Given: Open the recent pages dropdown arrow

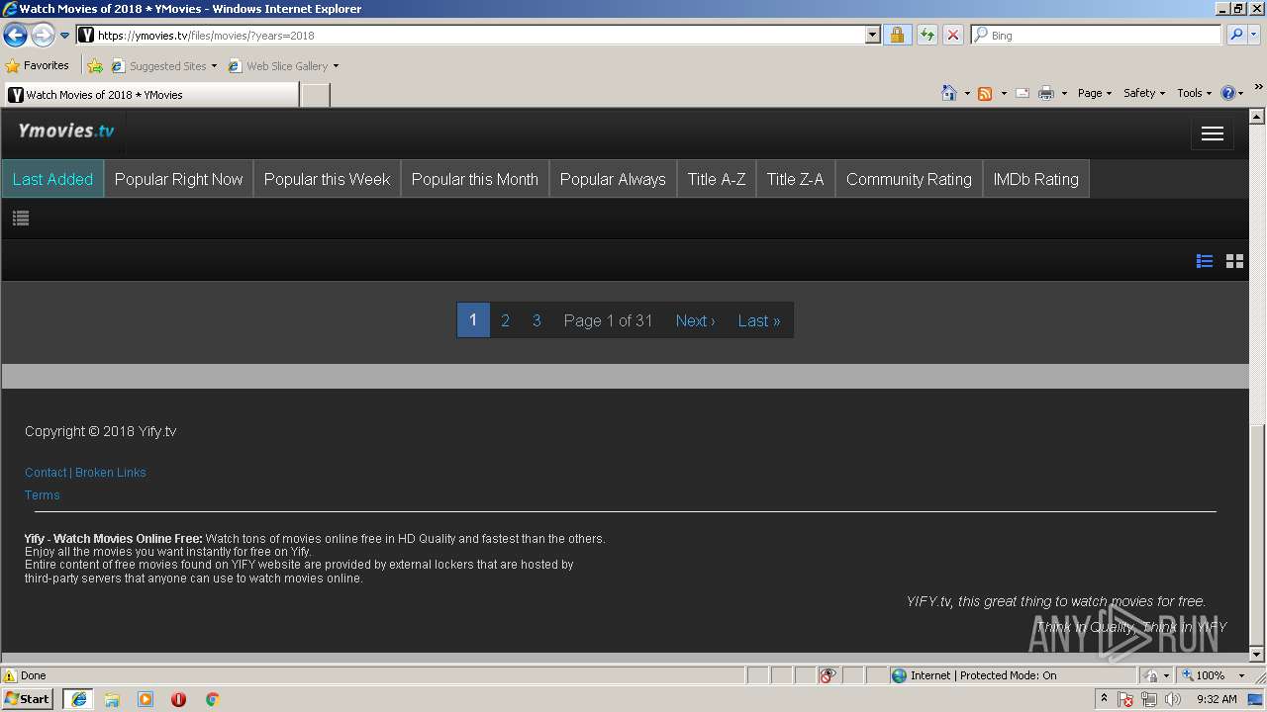Looking at the screenshot, I should click(64, 36).
